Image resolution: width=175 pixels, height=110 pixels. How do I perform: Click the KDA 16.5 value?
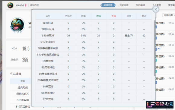[x=26, y=49]
